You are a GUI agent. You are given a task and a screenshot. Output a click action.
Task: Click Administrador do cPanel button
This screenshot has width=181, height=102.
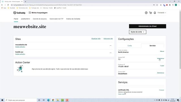coord(148,26)
